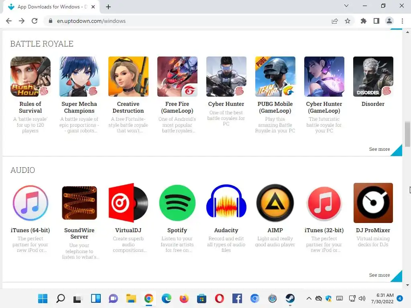Select the AIMP audio player icon

pyautogui.click(x=275, y=203)
